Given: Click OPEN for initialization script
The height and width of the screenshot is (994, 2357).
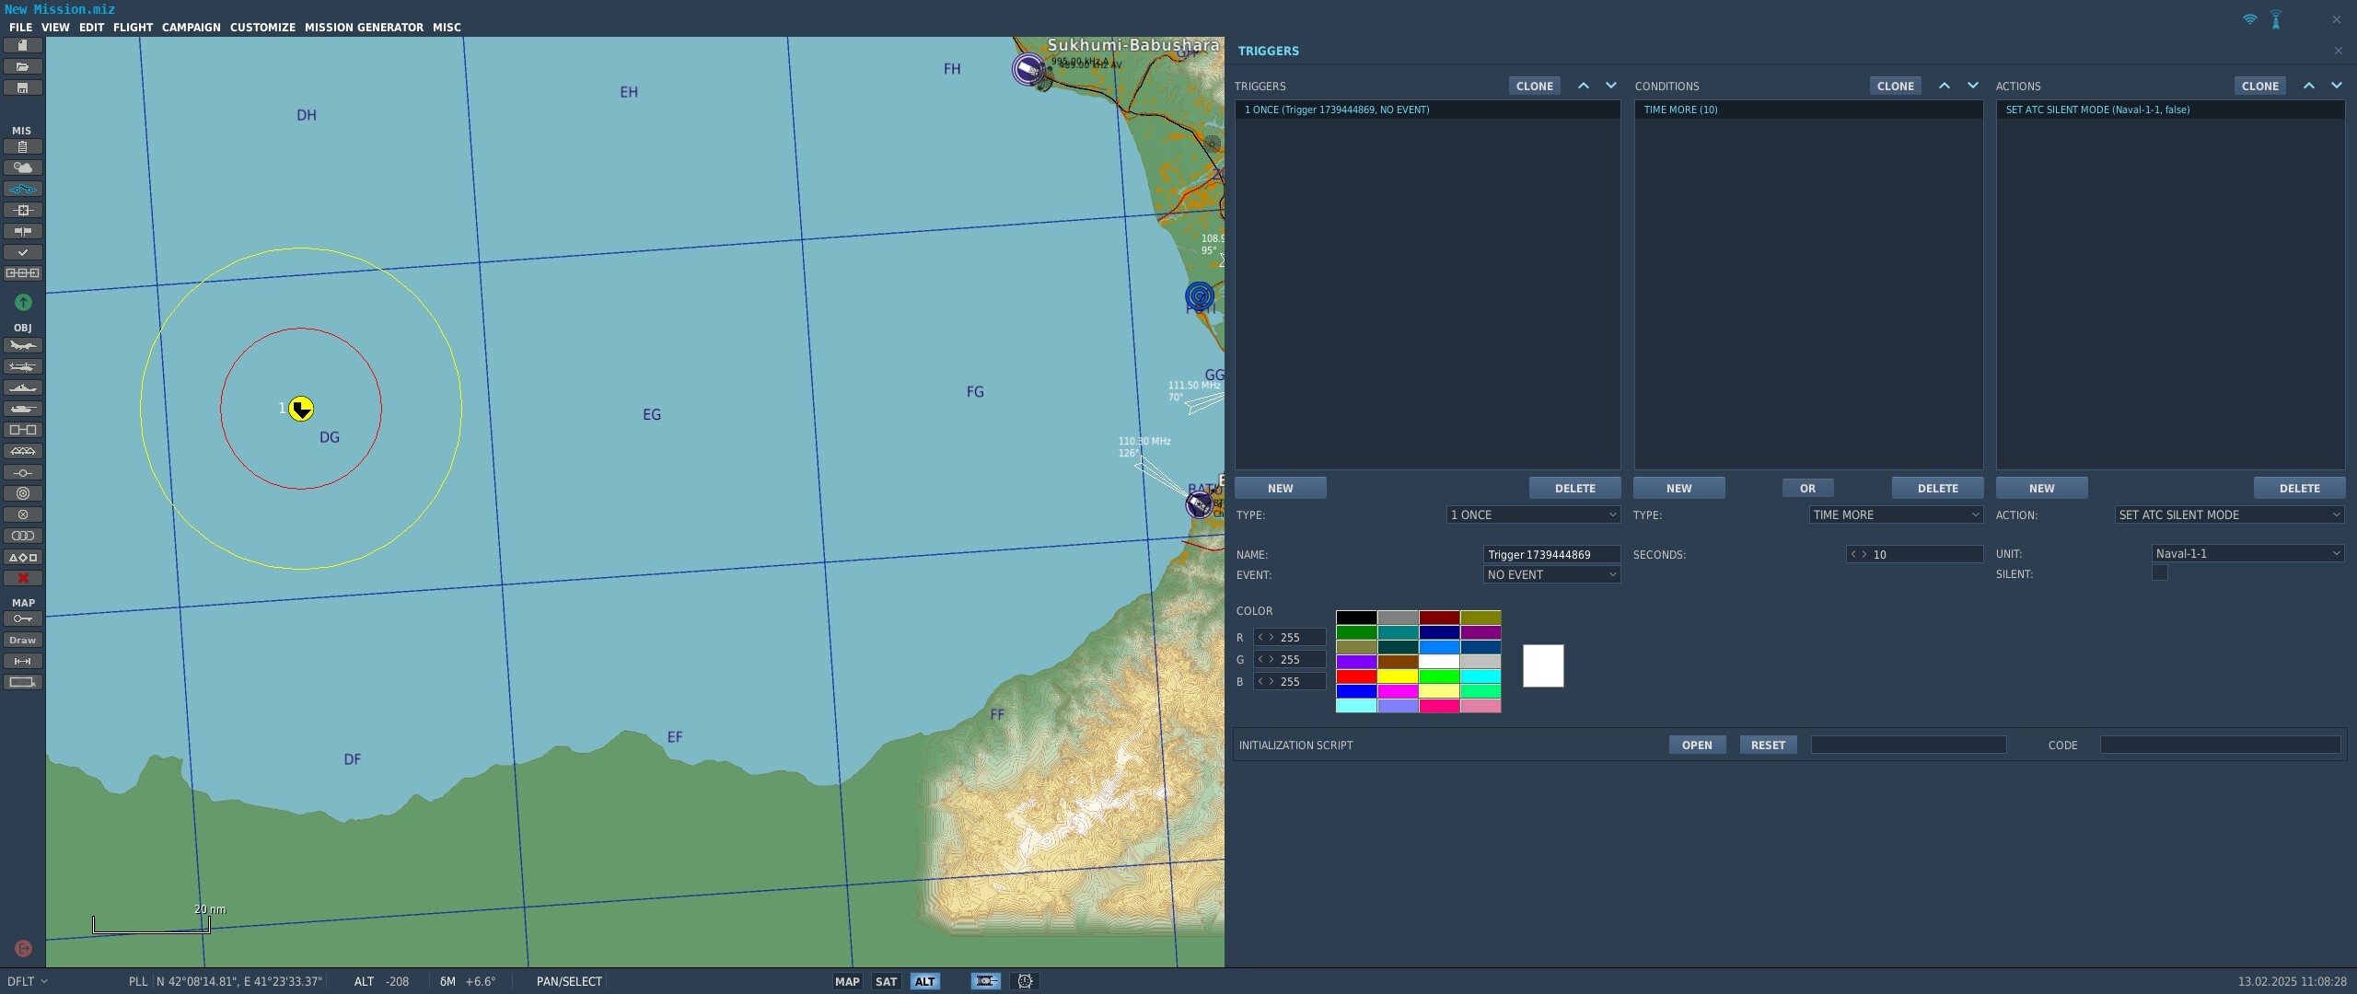Looking at the screenshot, I should 1697,745.
